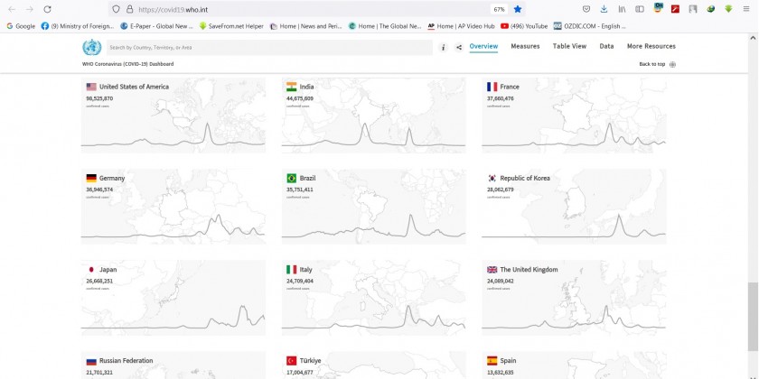Open Firefox downloads arrow icon
The width and height of the screenshot is (759, 379).
604,9
